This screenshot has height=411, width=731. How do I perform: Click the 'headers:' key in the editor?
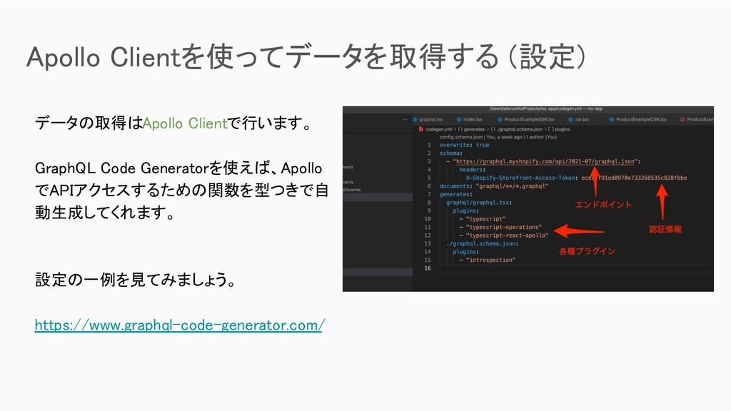pos(471,170)
